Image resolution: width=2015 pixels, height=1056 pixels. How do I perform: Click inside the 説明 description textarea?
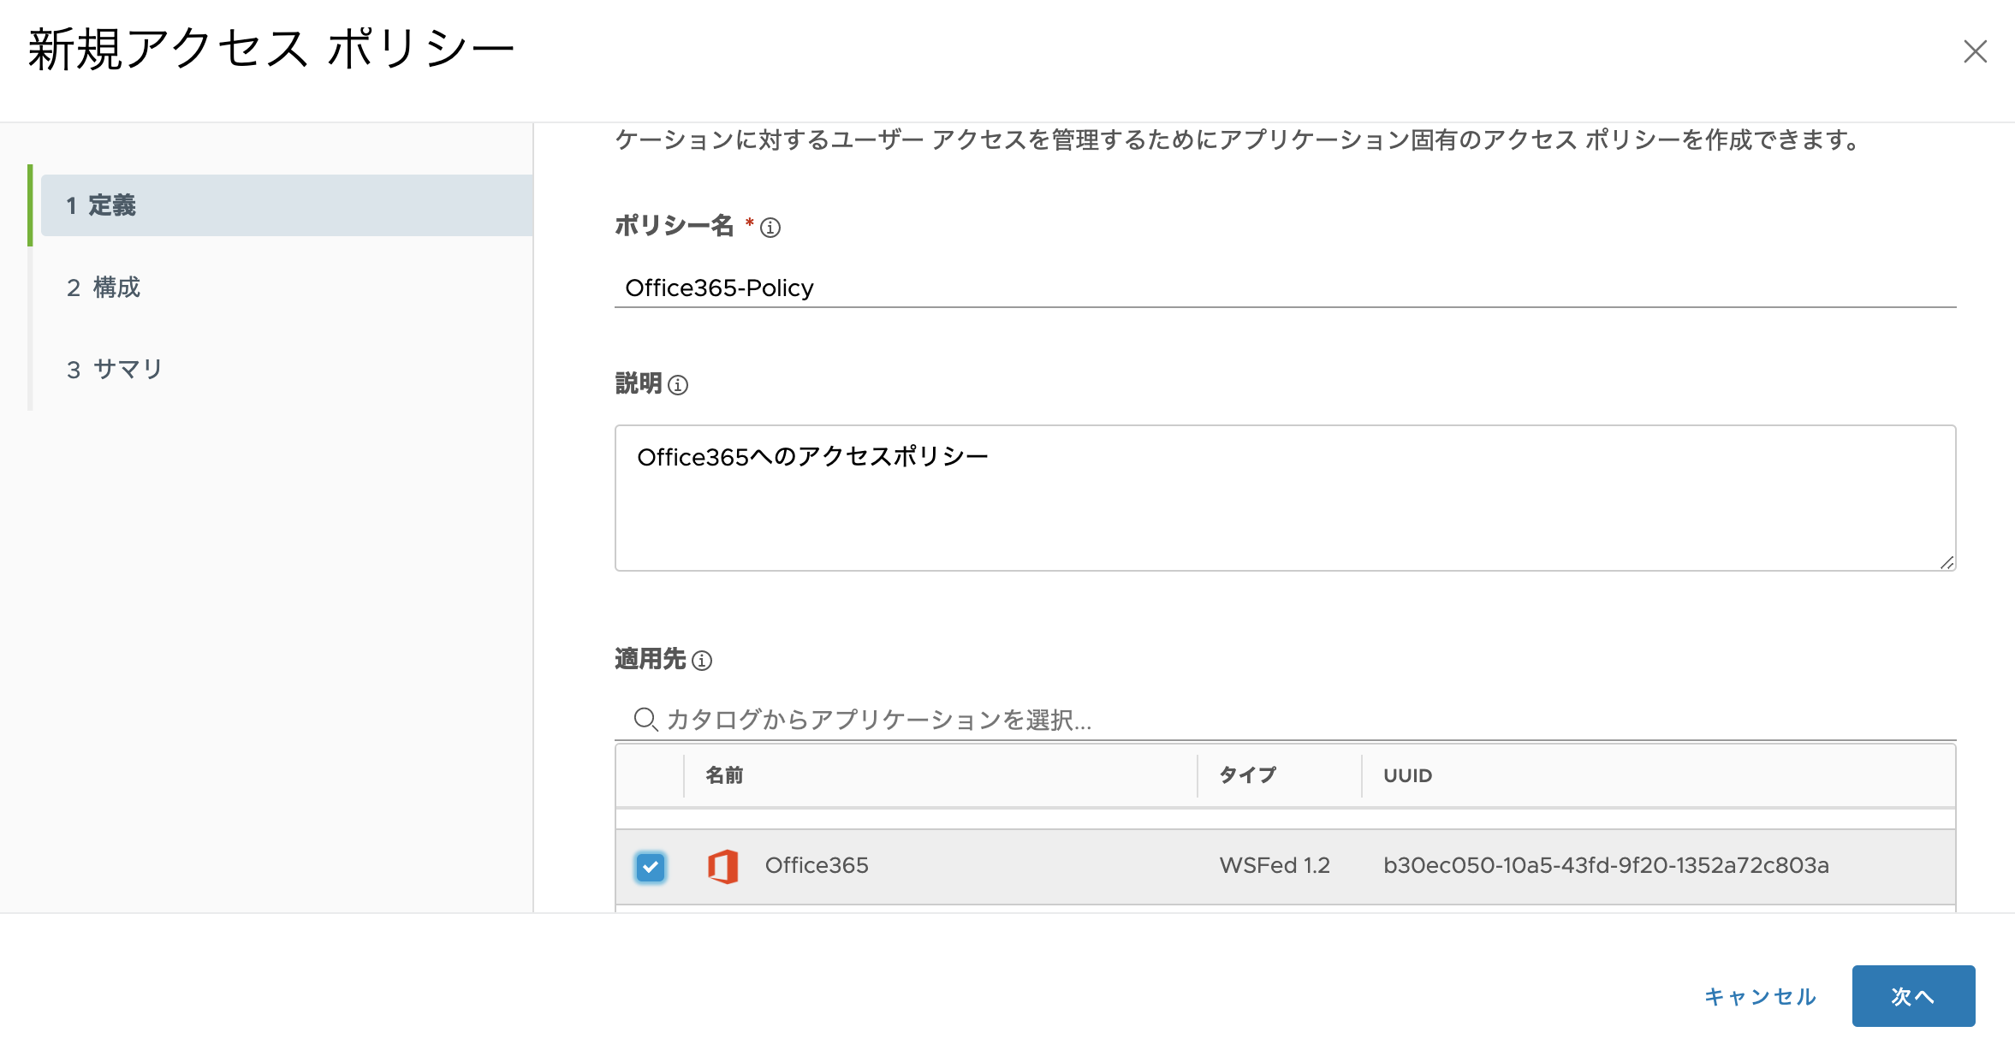coord(1285,498)
